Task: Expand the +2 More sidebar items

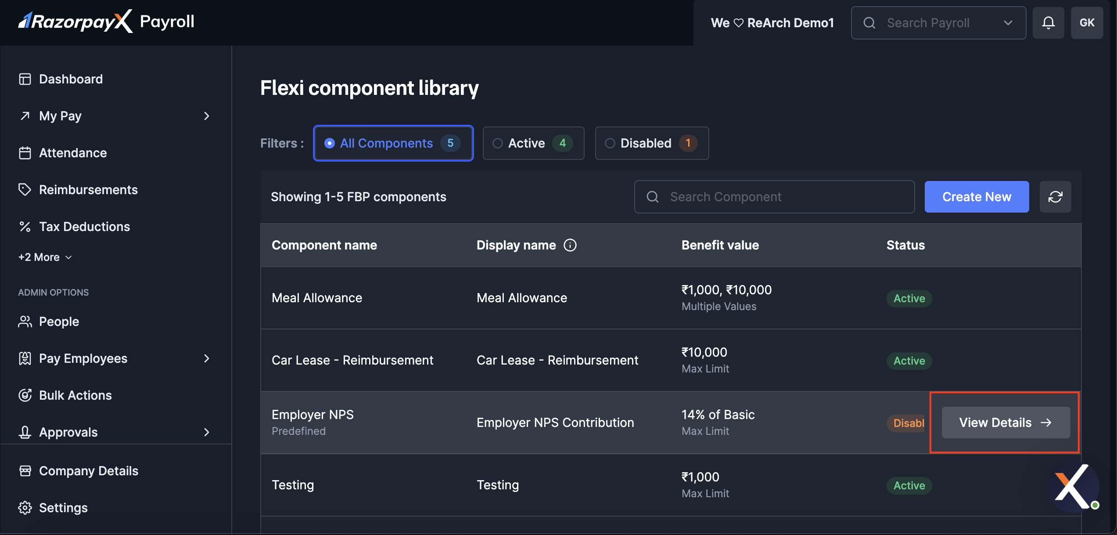Action: coord(45,257)
